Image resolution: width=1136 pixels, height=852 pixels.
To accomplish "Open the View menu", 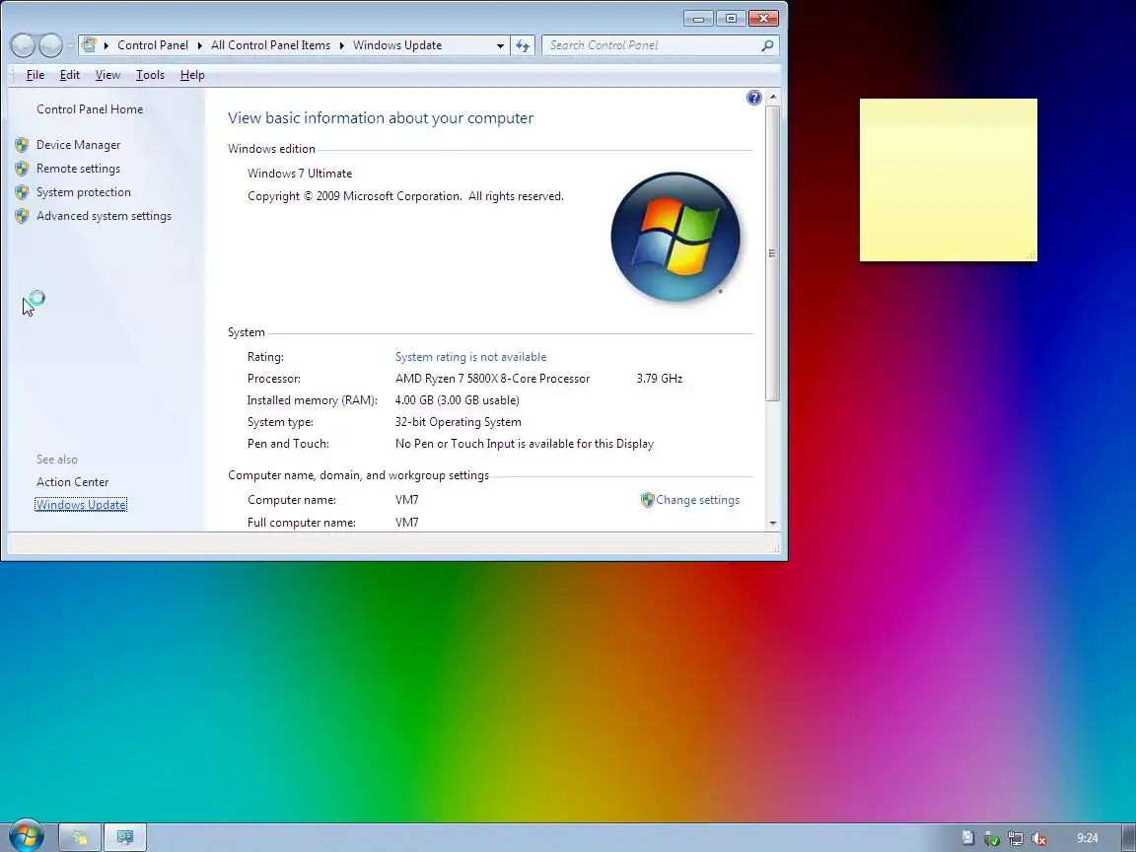I will click(x=107, y=75).
